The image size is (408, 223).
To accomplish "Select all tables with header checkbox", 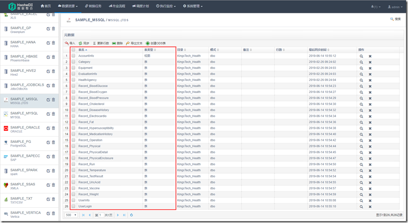I will (74, 49).
